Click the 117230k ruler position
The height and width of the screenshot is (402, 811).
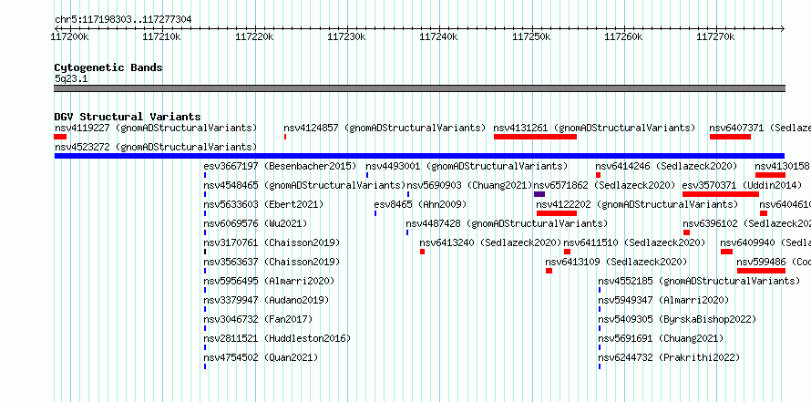pos(346,36)
